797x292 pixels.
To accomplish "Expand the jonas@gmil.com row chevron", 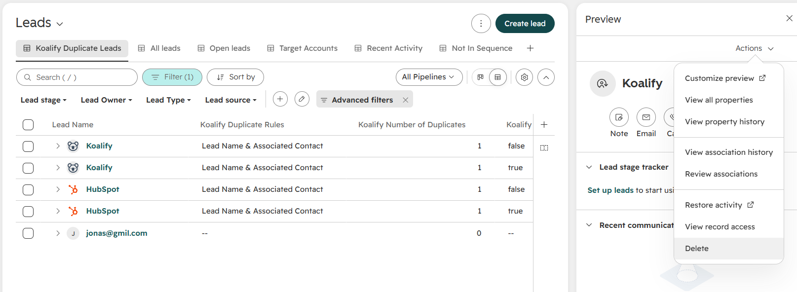I will click(58, 233).
